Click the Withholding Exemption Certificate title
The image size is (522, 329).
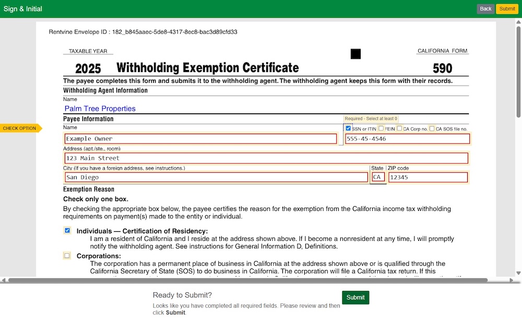point(207,67)
